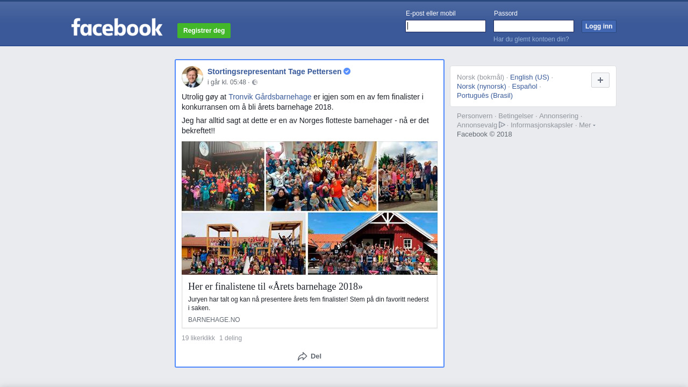
Task: Open the Annonsevalg footer link
Action: 481,125
